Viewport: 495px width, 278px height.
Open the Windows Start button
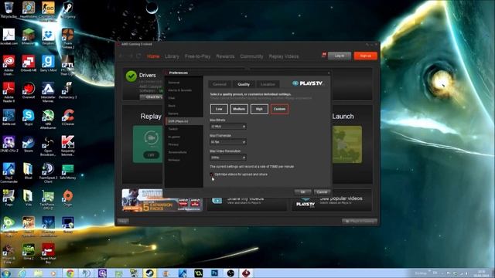coord(6,273)
